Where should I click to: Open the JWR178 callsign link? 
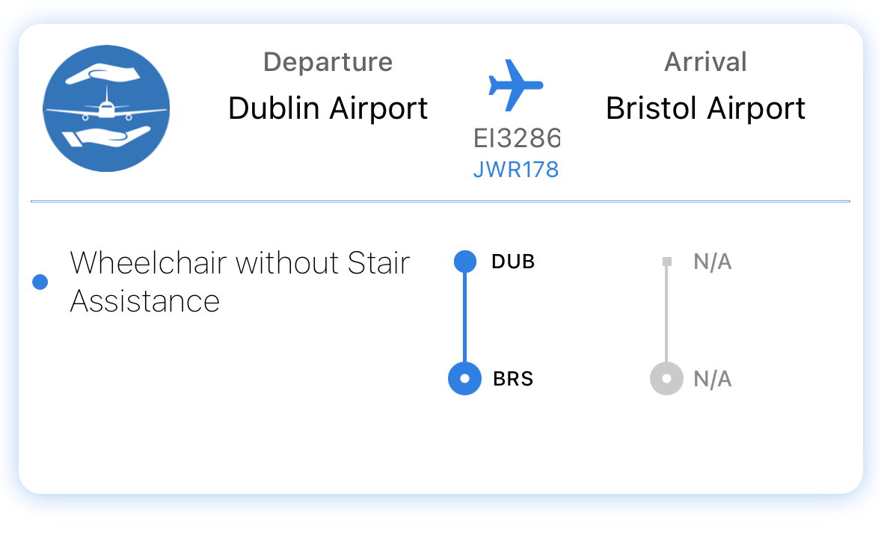click(516, 170)
